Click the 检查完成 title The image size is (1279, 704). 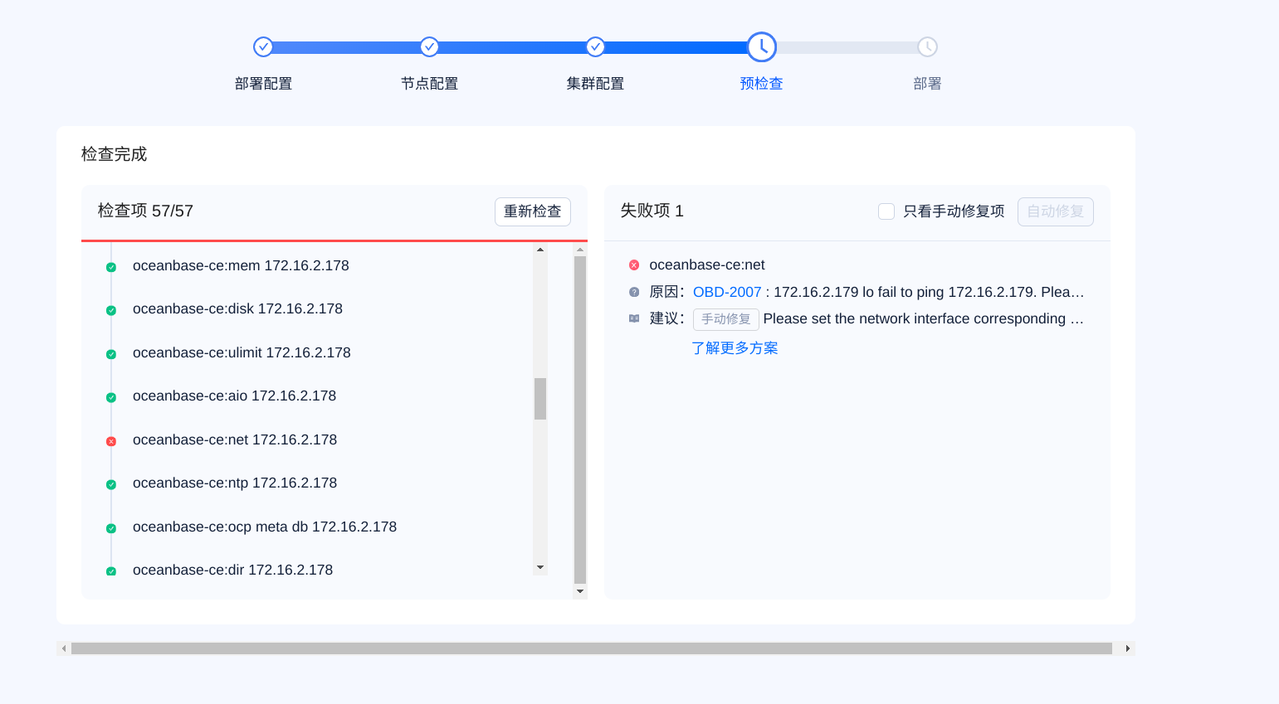114,154
